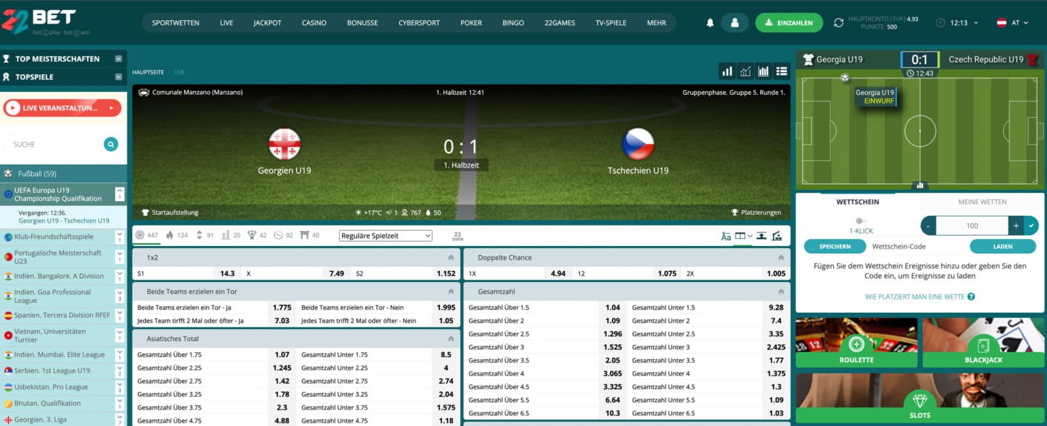Click the Startaufstellung jersey icon
The image size is (1047, 426).
[145, 213]
